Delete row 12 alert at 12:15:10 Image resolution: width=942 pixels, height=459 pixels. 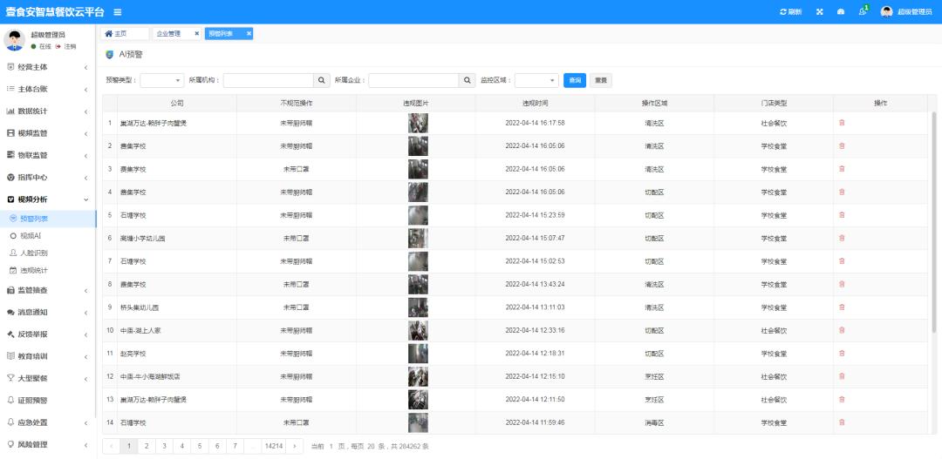(842, 376)
